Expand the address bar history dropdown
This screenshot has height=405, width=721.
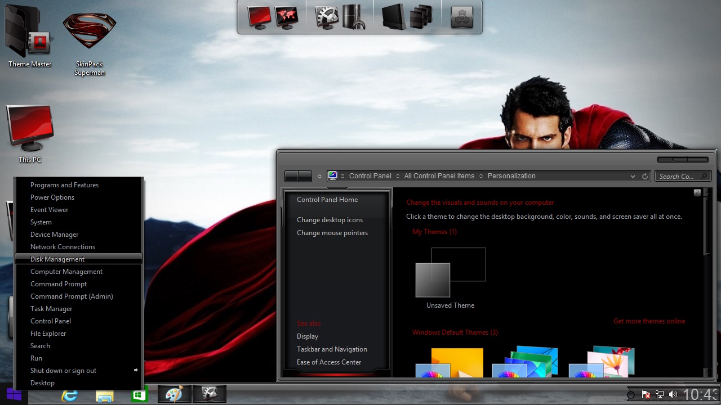(633, 176)
